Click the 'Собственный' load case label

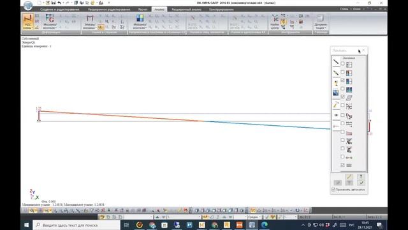(x=30, y=38)
